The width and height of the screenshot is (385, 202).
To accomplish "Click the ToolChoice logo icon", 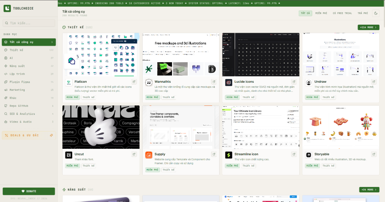I will pyautogui.click(x=7, y=8).
